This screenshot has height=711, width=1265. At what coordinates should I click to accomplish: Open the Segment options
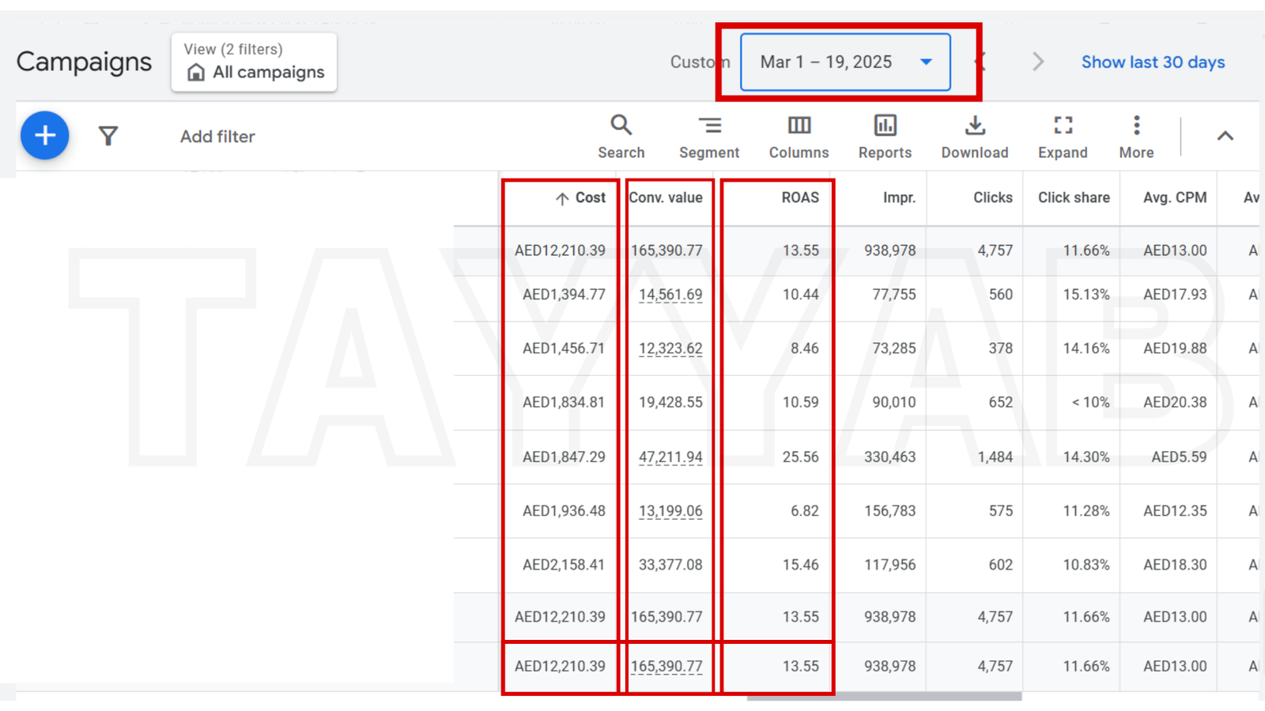(709, 136)
